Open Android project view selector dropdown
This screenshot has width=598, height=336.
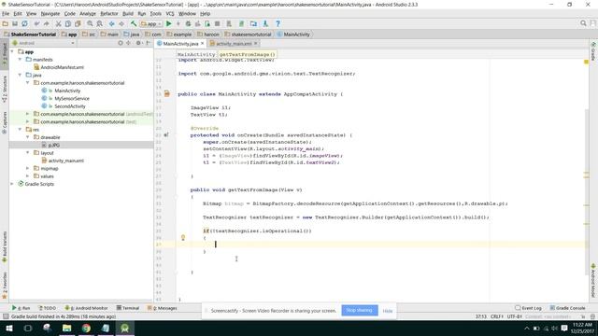pos(43,43)
